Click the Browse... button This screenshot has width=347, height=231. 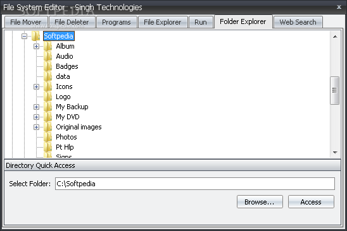pos(260,202)
